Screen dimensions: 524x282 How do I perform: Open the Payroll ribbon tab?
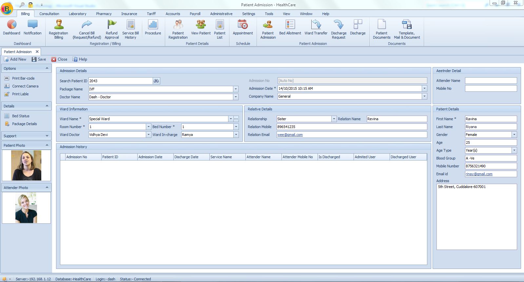point(195,14)
